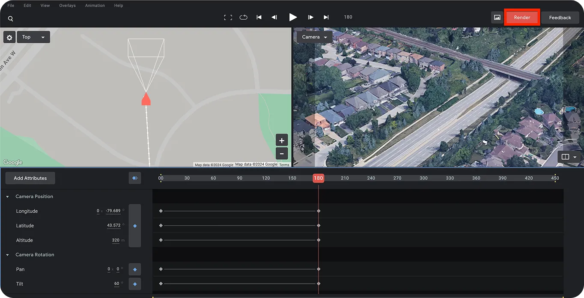Image resolution: width=584 pixels, height=298 pixels.
Task: Click the Add Attributes button
Action: pyautogui.click(x=30, y=178)
